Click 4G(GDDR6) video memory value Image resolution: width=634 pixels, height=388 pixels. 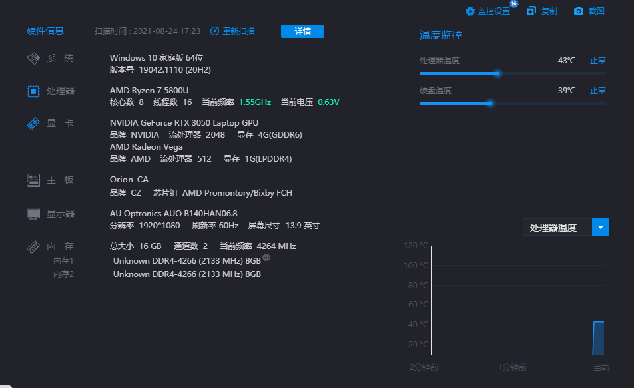[280, 135]
